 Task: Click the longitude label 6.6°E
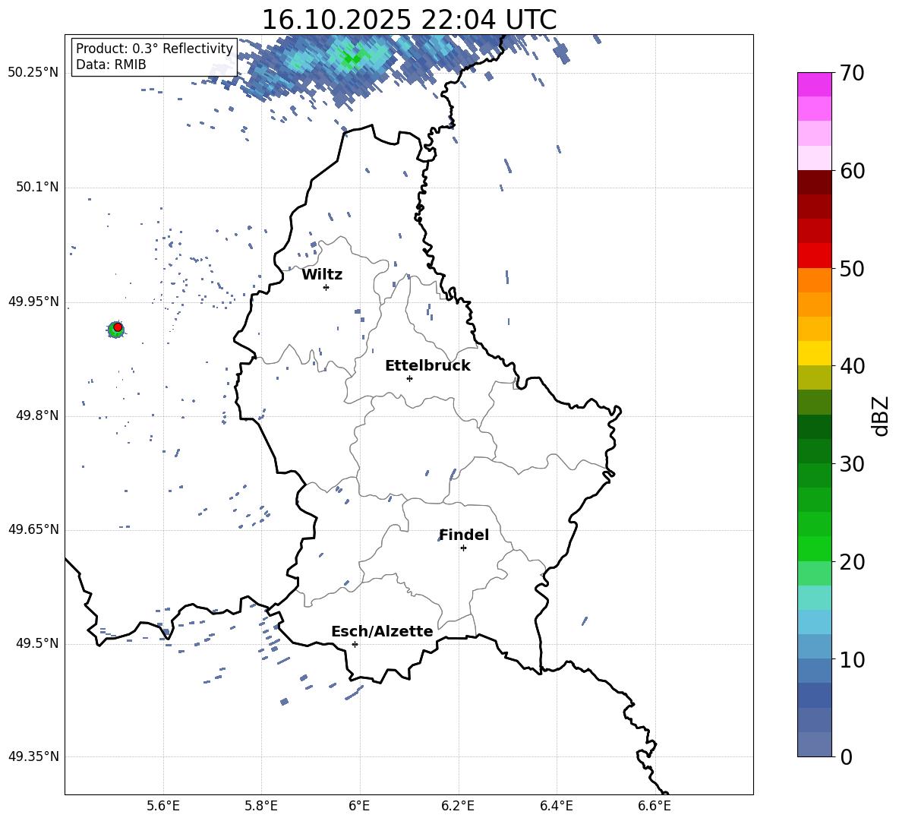click(x=655, y=806)
